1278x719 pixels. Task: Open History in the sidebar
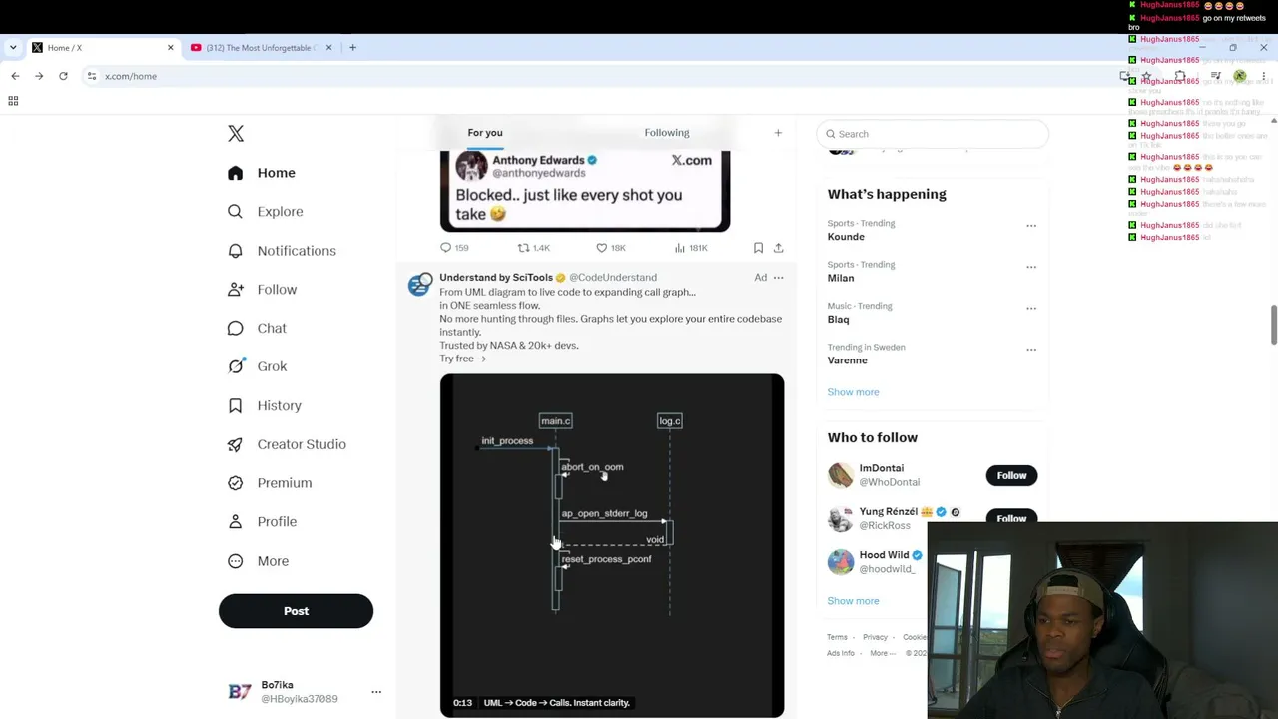265,405
